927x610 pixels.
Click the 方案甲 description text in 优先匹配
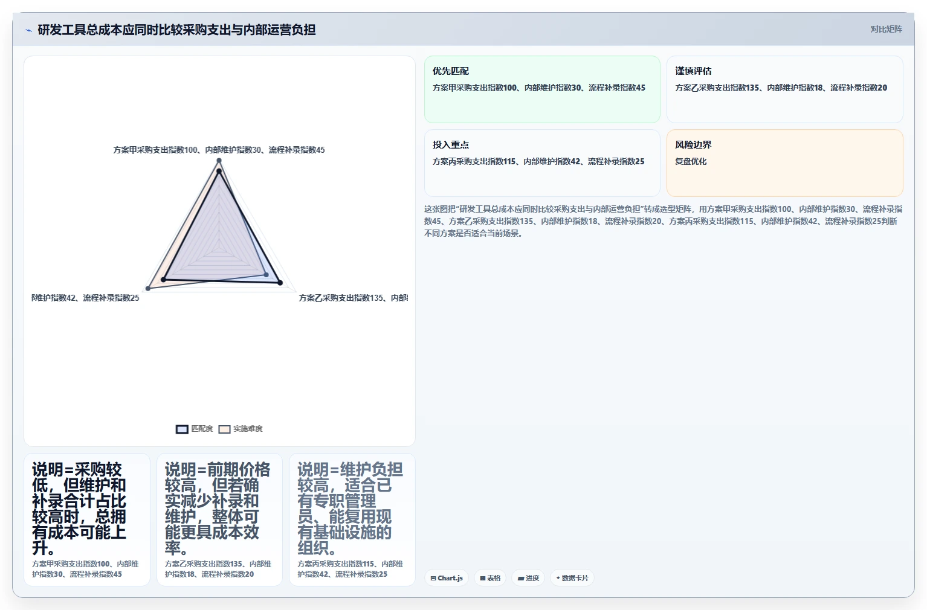click(x=539, y=88)
